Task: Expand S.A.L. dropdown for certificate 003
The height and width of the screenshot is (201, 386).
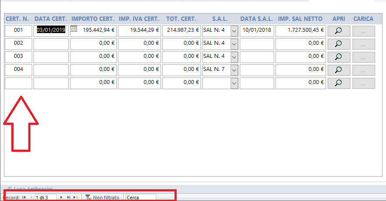Action: coord(235,57)
